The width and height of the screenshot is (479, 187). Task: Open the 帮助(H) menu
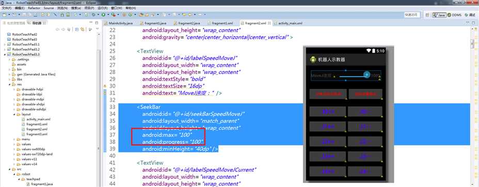tap(131, 8)
